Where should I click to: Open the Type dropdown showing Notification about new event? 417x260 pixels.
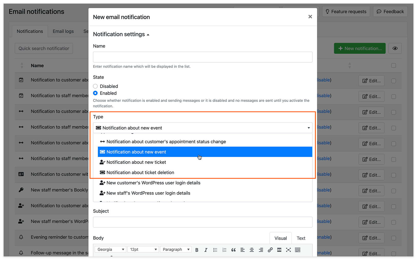[x=203, y=128]
